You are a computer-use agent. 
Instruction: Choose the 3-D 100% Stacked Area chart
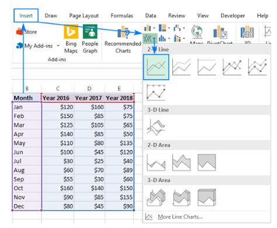pos(207,198)
